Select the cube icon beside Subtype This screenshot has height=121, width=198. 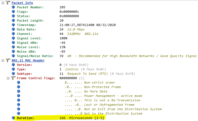(13, 74)
